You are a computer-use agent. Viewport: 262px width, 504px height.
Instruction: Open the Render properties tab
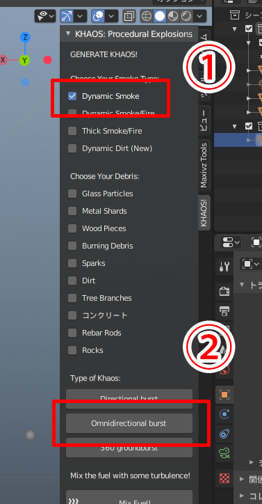click(x=224, y=291)
